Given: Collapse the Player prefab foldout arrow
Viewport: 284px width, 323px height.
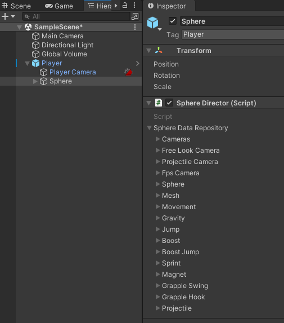Looking at the screenshot, I should [27, 64].
